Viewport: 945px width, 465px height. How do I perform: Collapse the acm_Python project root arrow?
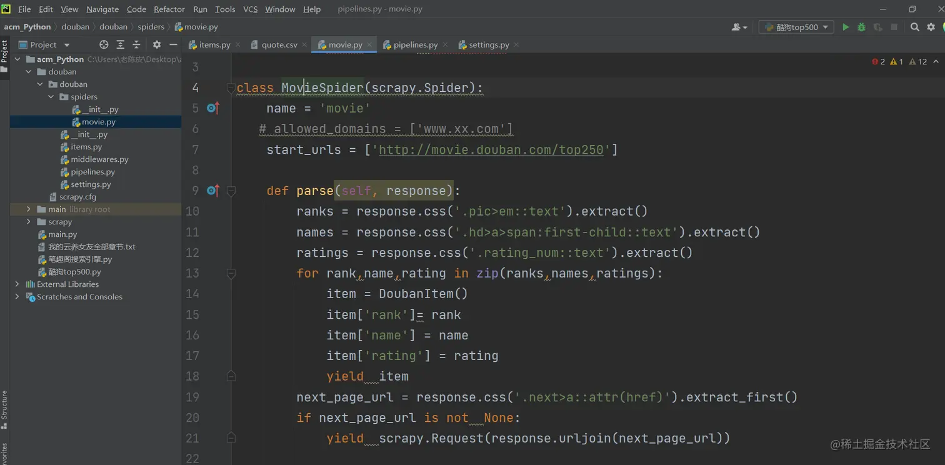pyautogui.click(x=17, y=59)
